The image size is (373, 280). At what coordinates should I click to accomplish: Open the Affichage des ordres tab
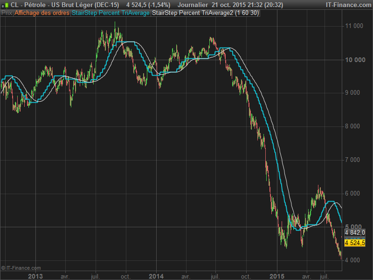coord(42,13)
